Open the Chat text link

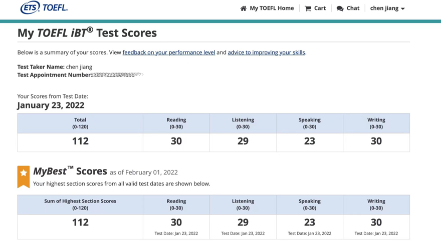pos(353,8)
